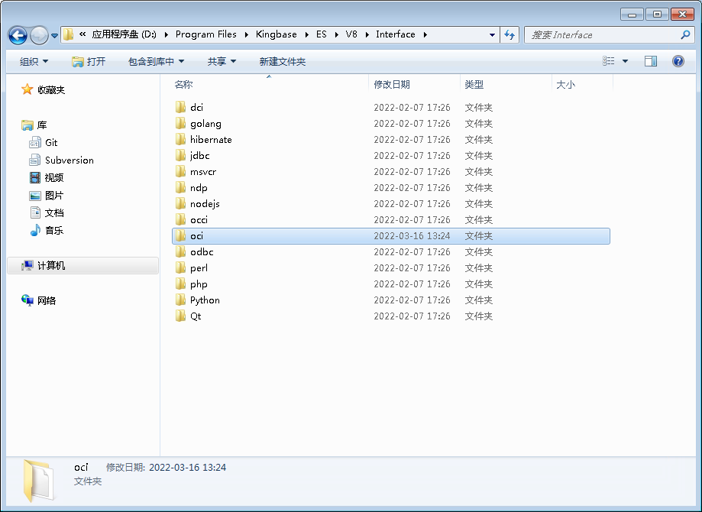The height and width of the screenshot is (512, 702).
Task: Select 网络 in navigation pane
Action: [38, 300]
